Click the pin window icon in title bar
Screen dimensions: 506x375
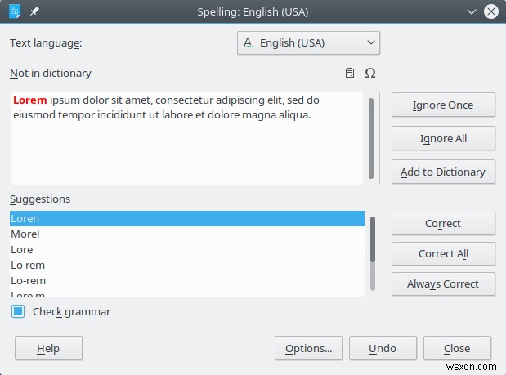[34, 11]
